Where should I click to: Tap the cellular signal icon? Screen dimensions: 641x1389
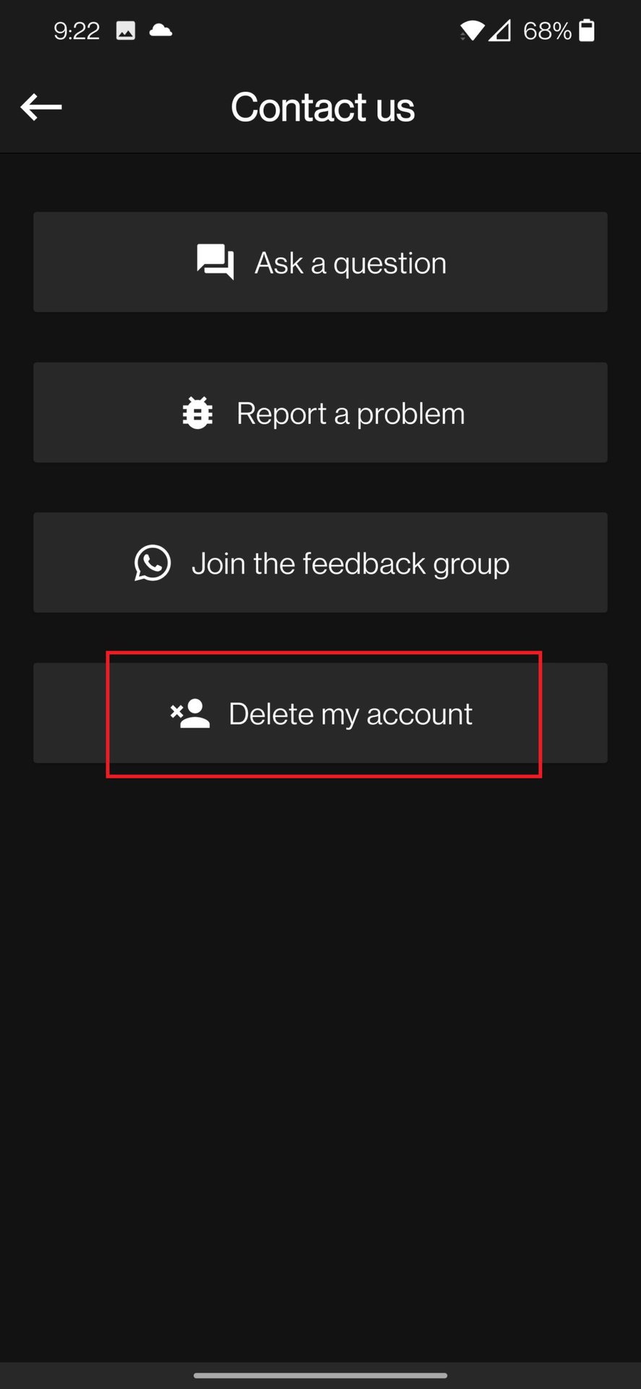click(499, 30)
